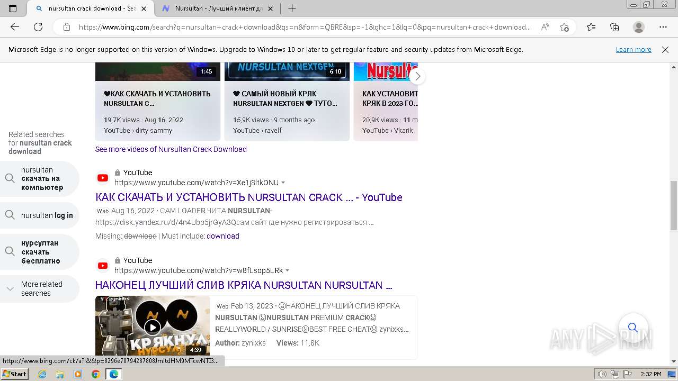Launch Google Chrome from taskbar
Viewport: 678px width, 381px height.
[x=96, y=374]
